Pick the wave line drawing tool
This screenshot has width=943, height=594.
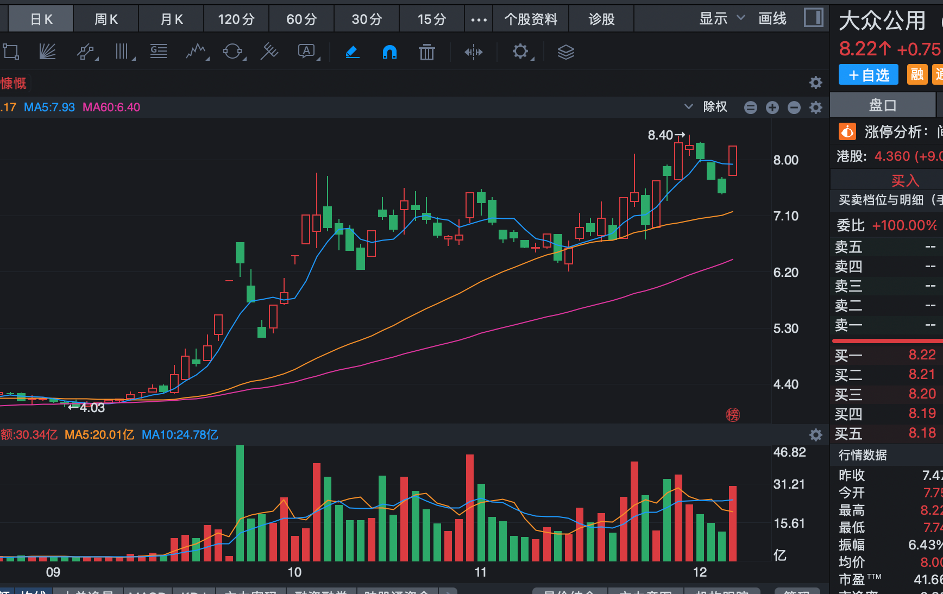click(x=196, y=52)
